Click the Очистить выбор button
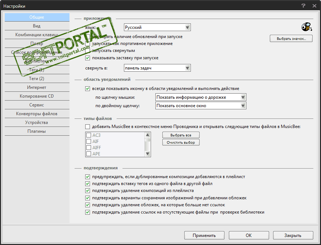Viewport: 321px width, 245px height. [x=181, y=143]
